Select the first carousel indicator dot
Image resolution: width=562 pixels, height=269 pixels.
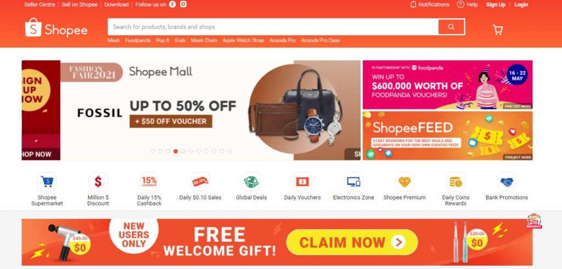tap(153, 151)
